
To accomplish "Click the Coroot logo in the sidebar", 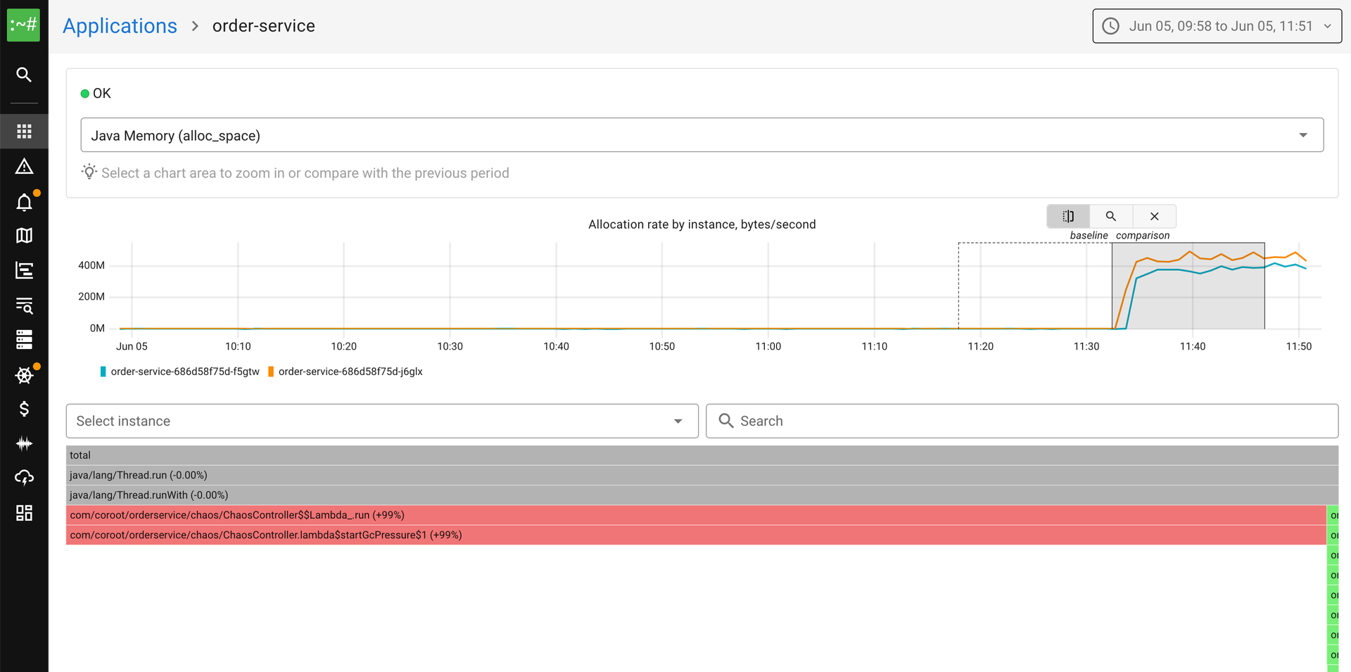I will (x=24, y=25).
